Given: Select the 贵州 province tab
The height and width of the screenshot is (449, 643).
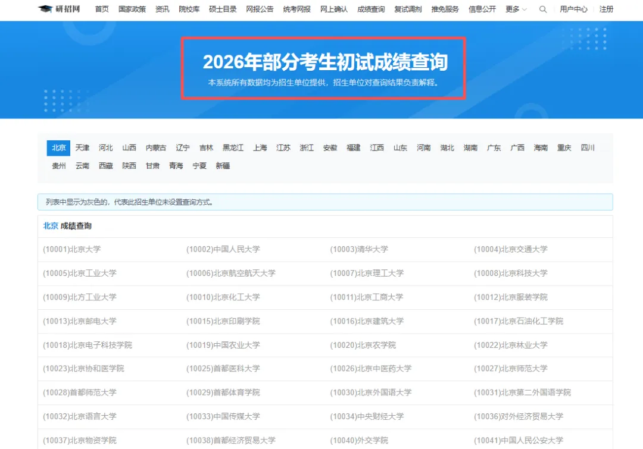Looking at the screenshot, I should [58, 166].
